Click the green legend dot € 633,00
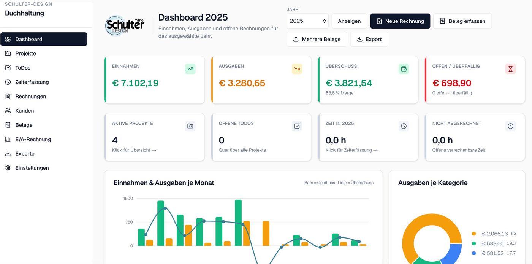The width and height of the screenshot is (532, 264). 474,243
